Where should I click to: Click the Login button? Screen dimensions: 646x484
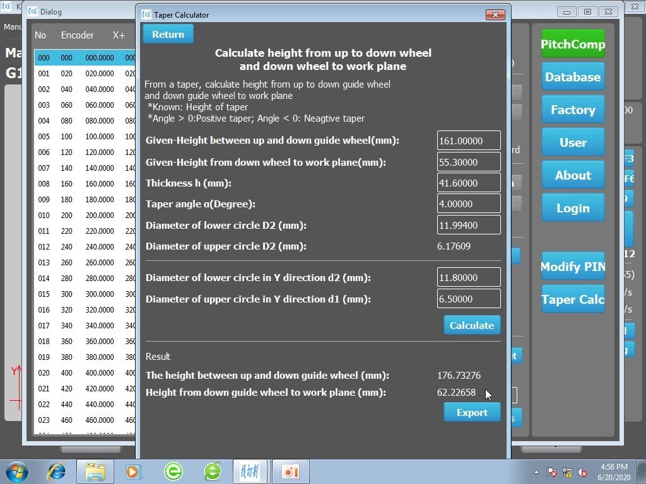point(573,208)
